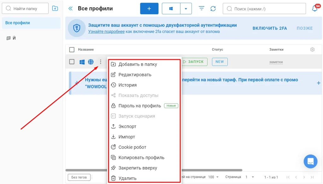
Task: Click the Заметки column header
Action: pyautogui.click(x=276, y=50)
